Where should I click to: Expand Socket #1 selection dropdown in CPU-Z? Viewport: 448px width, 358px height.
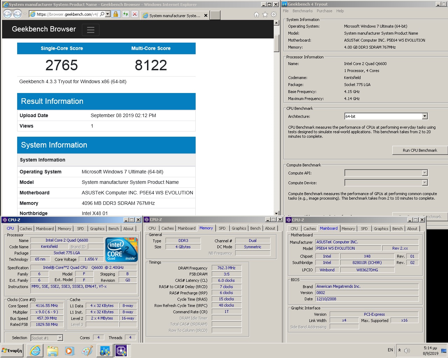coord(60,338)
